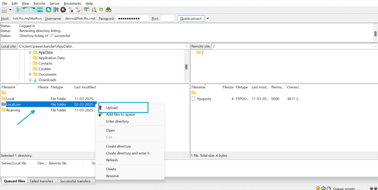Screen dimensions: 378x190
Task: Open the Site Manager icon
Action: 4,10
